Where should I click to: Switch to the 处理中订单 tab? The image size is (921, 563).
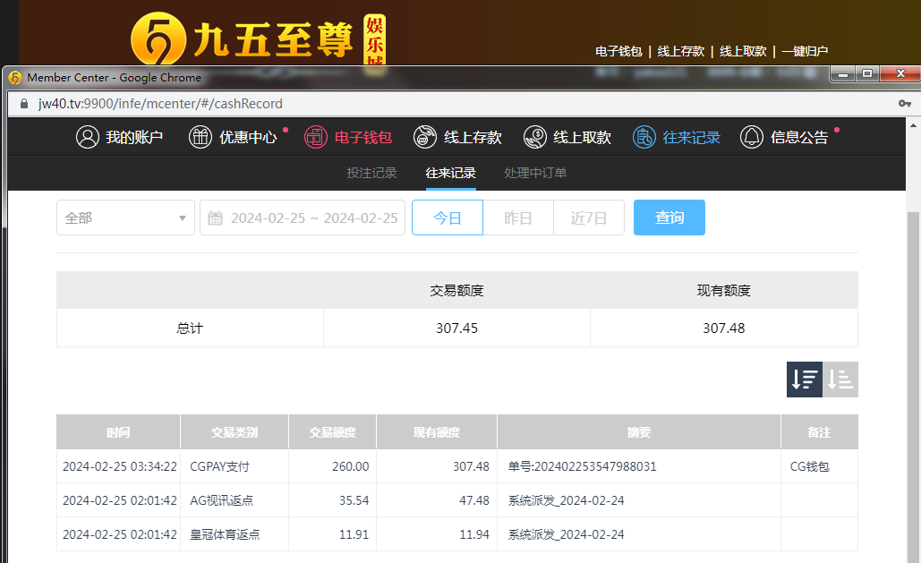[x=535, y=173]
